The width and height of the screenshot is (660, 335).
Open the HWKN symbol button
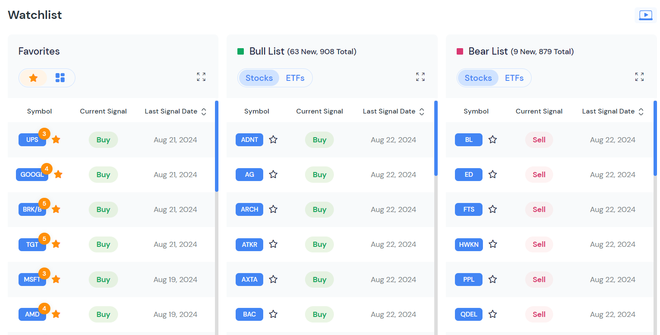point(469,244)
